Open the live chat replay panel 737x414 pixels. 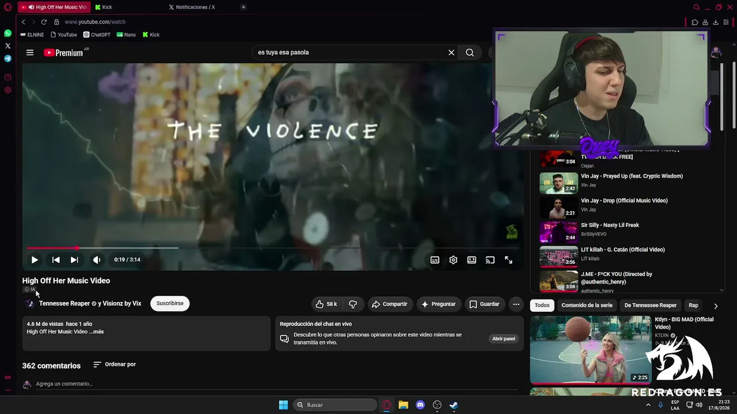coord(503,339)
